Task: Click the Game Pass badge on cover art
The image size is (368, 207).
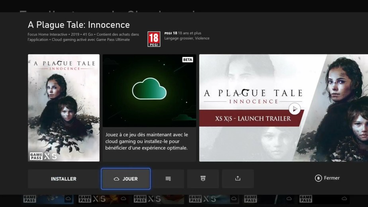Action: [36, 156]
